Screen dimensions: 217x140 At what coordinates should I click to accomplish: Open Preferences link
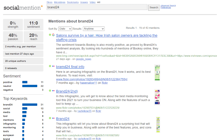point(166,8)
